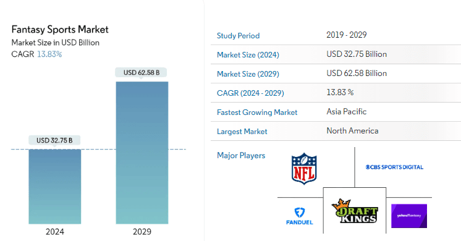Click the CAGR (2024 - 2029) label

[x=250, y=93]
